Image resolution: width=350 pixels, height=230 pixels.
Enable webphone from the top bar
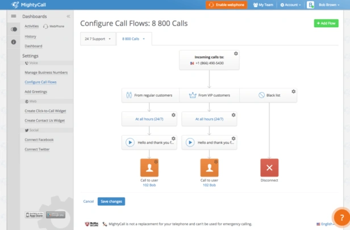coord(226,5)
